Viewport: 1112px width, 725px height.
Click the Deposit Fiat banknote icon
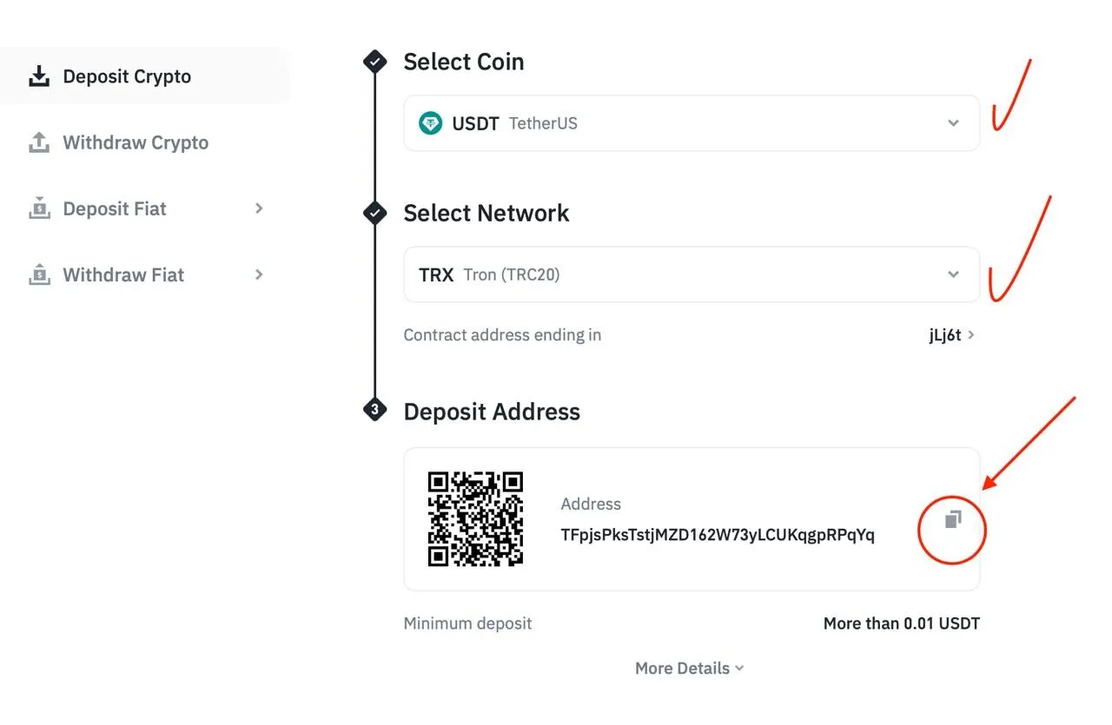(39, 208)
